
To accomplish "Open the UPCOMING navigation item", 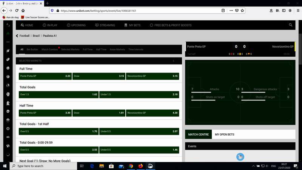I will [x=76, y=25].
